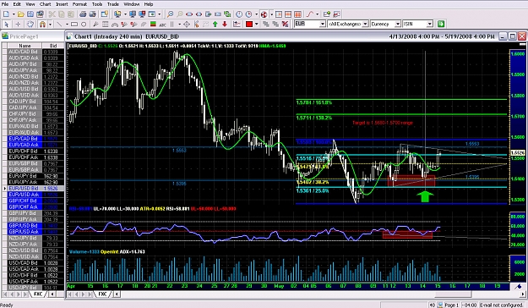Click the chart indicator icon left of red swatch
This screenshot has height=308, width=528.
point(237,25)
